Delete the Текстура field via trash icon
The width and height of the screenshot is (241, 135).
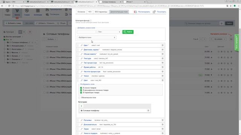click(x=162, y=58)
